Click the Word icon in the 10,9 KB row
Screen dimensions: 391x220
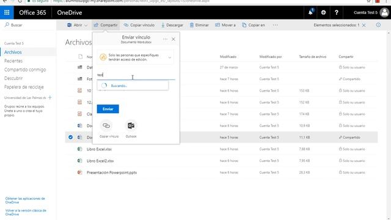[x=80, y=125]
